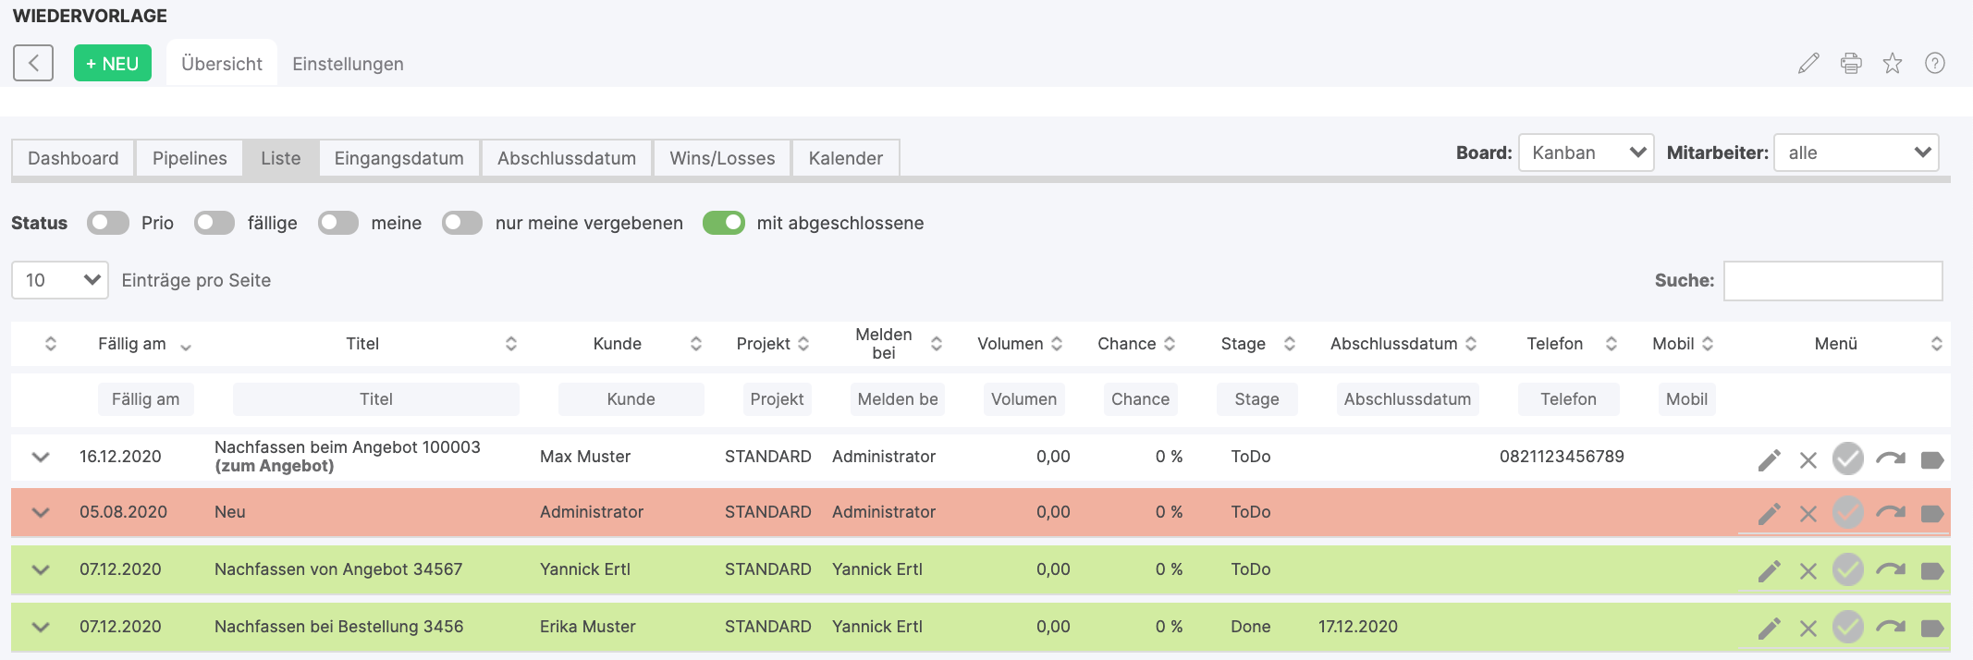The width and height of the screenshot is (1973, 660).
Task: Click the favorite star icon
Action: pos(1893,64)
